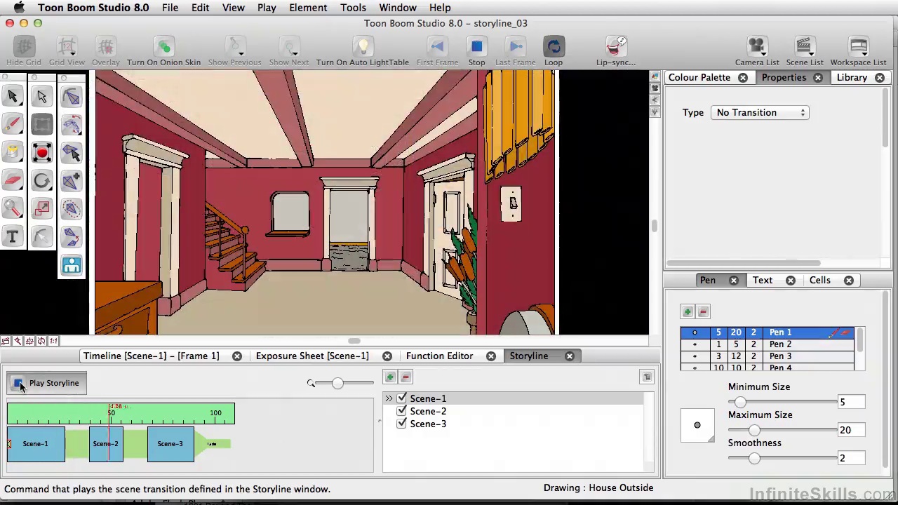The height and width of the screenshot is (505, 898).
Task: Open the Apple menu
Action: [x=19, y=8]
